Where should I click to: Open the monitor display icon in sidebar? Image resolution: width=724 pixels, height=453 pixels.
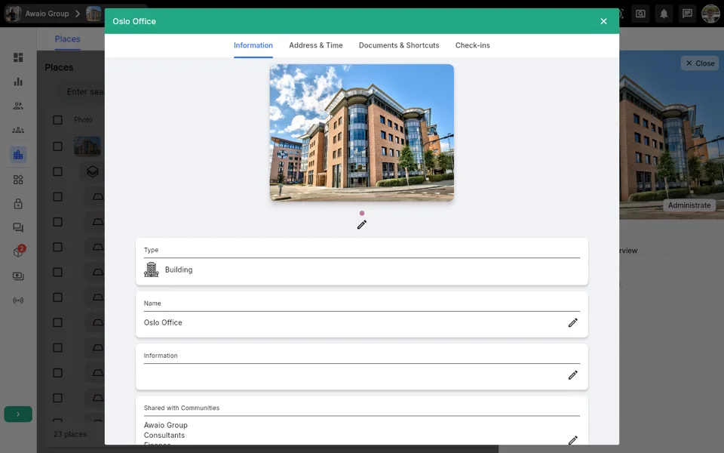pos(18,276)
